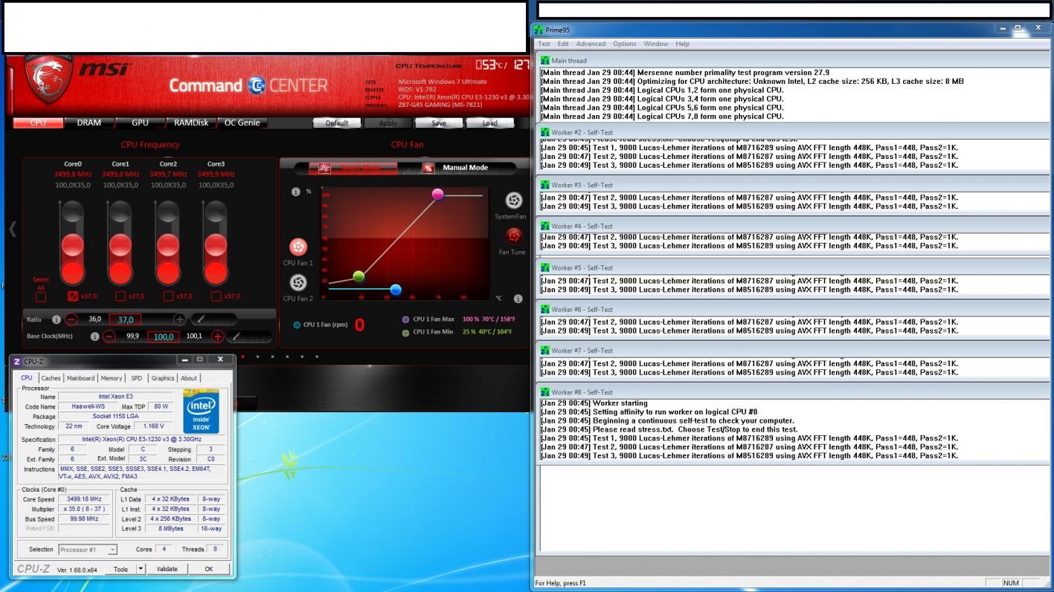Click the Tools button in CPU-Z
Screen dimensions: 1054x592
tap(120, 569)
